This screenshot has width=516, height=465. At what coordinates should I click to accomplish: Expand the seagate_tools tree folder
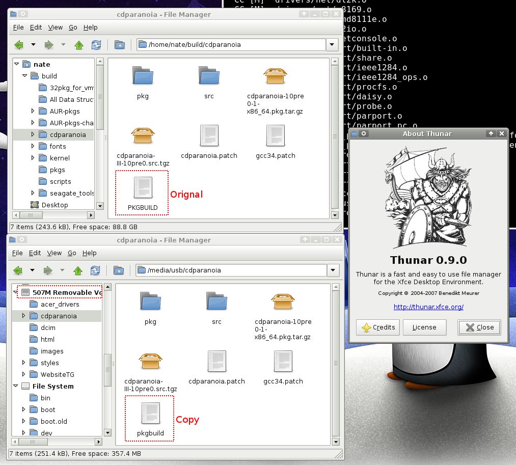(x=33, y=193)
